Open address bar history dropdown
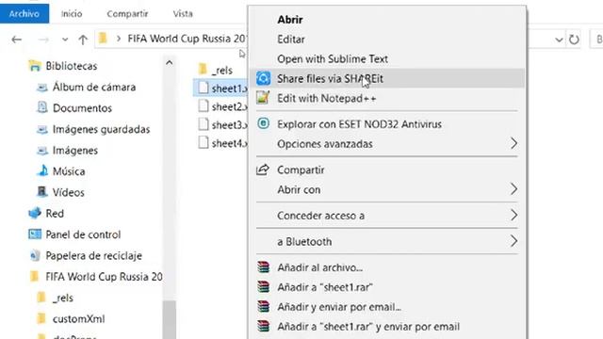The image size is (603, 339). click(559, 40)
